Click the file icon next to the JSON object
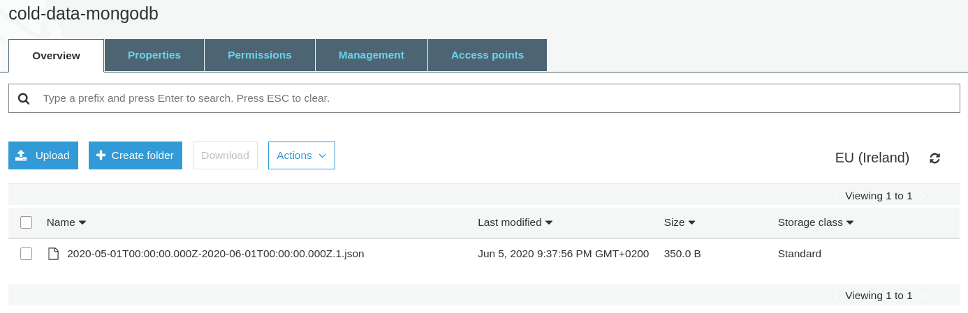The width and height of the screenshot is (968, 313). coord(53,254)
